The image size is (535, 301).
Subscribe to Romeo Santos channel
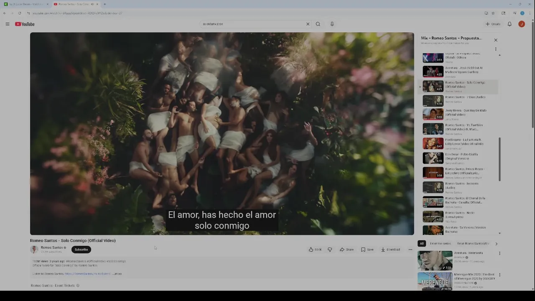click(81, 250)
